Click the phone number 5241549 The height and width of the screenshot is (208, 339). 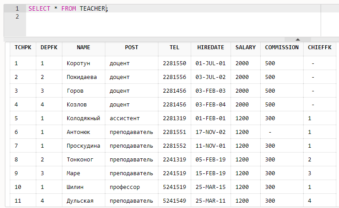pyautogui.click(x=174, y=201)
